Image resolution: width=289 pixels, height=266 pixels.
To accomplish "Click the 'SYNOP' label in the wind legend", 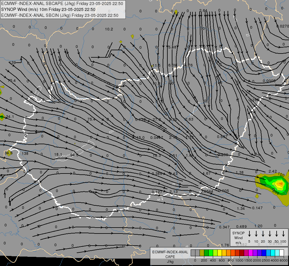I will click(x=238, y=233).
